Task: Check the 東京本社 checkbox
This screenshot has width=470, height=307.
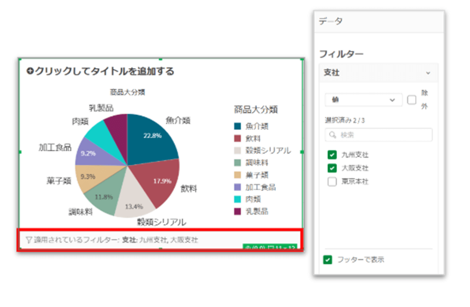Action: point(332,182)
